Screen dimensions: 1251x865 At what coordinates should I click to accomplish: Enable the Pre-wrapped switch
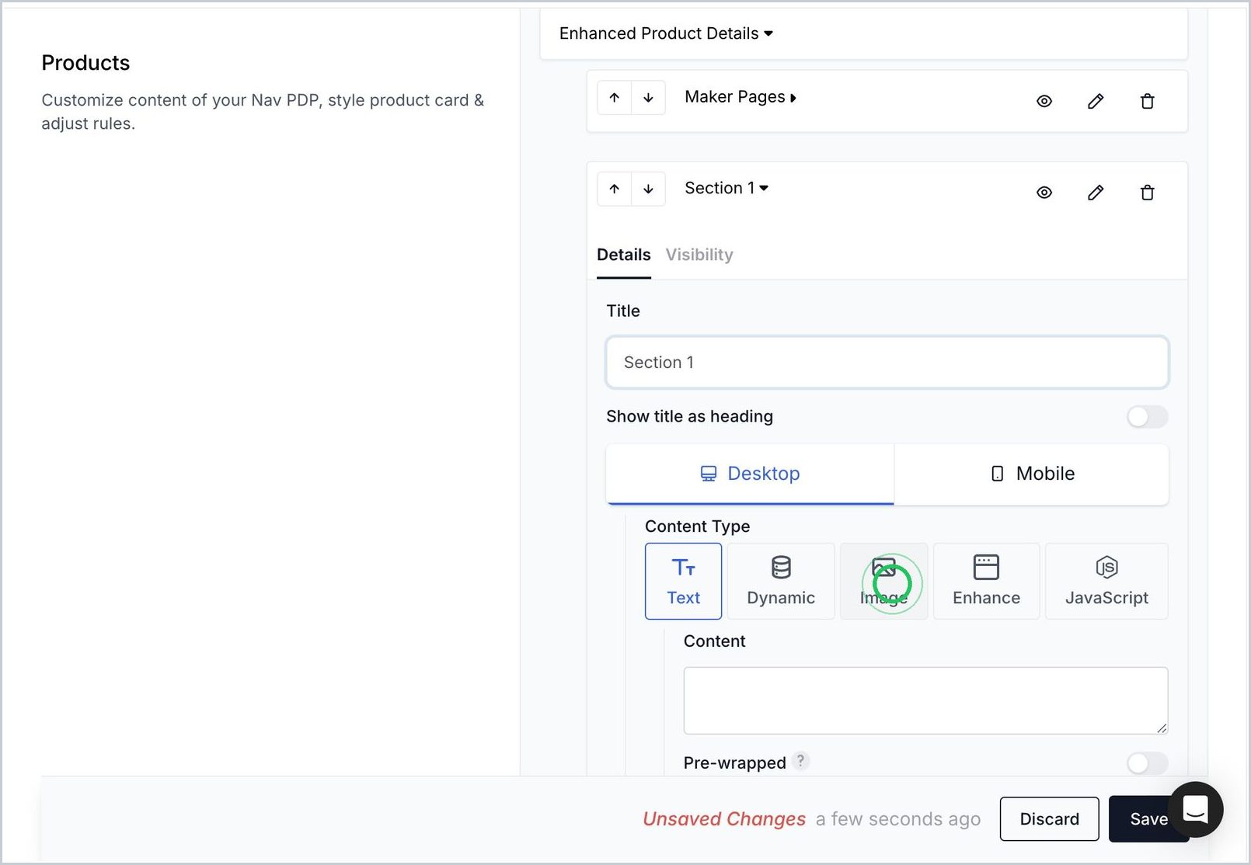click(1147, 763)
